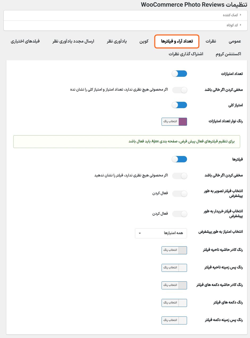Toggle the امتیاز کلی switch
The width and height of the screenshot is (250, 338).
(x=179, y=105)
